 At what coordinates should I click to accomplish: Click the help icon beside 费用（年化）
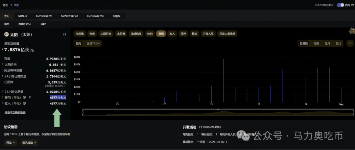24,97
